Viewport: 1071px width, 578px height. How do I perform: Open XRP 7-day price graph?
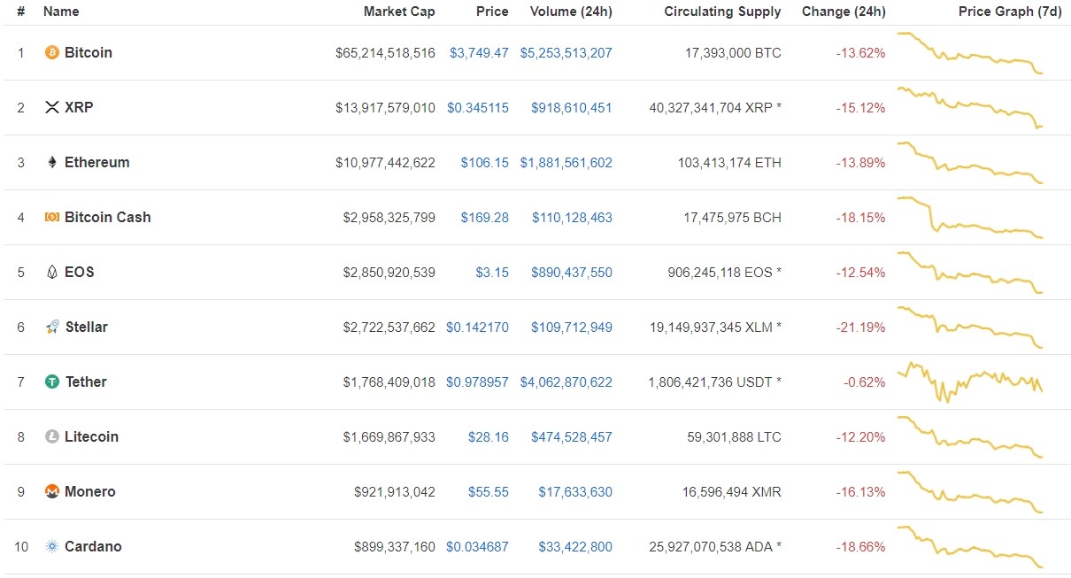click(x=971, y=108)
